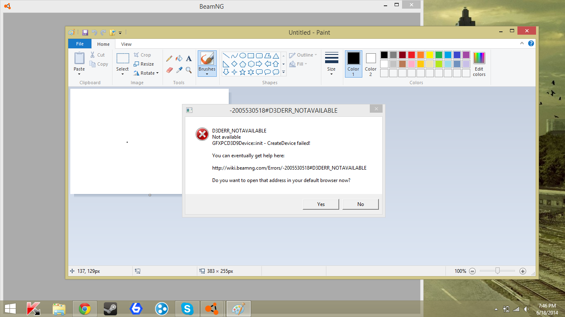
Task: Close the D3DERR_NOTAVAILABLE error dialog
Action: pyautogui.click(x=376, y=109)
